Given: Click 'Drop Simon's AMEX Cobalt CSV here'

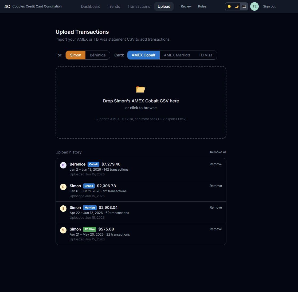Looking at the screenshot, I should [141, 101].
